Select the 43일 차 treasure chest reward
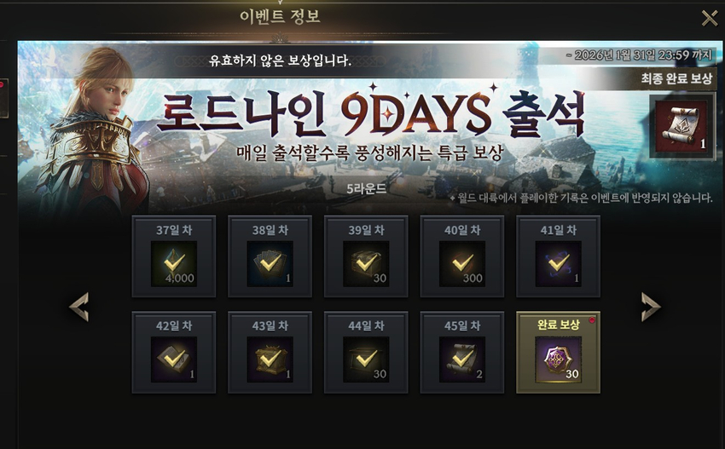The width and height of the screenshot is (725, 449). pos(270,360)
